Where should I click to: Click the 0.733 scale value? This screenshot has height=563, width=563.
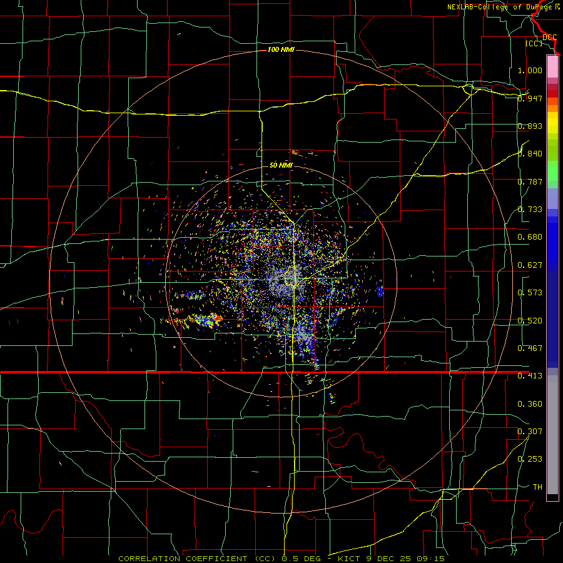530,210
